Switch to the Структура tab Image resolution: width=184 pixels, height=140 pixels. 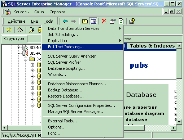point(14,39)
